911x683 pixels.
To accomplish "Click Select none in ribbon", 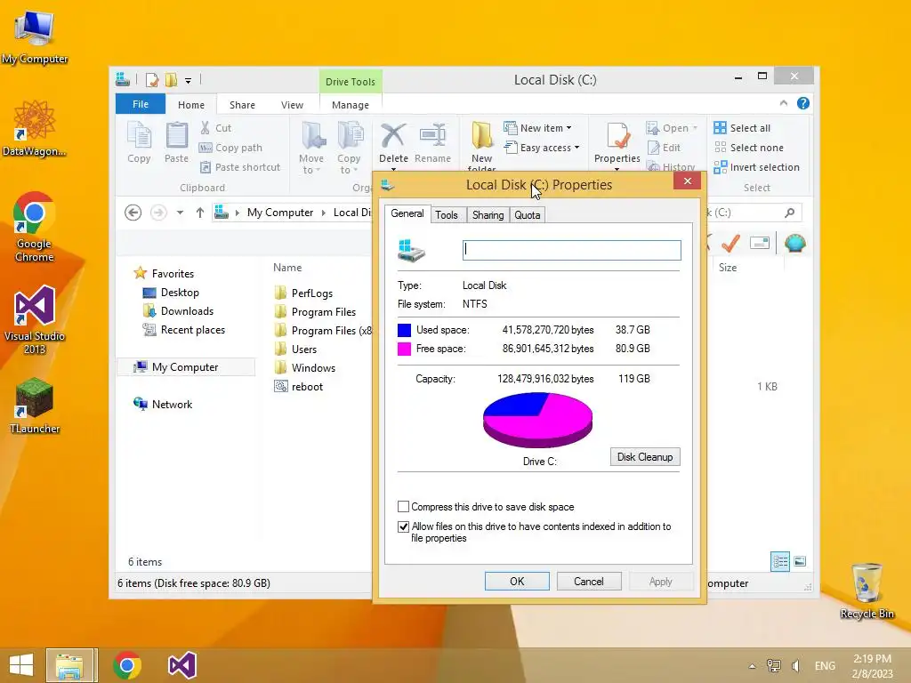I will click(x=749, y=148).
